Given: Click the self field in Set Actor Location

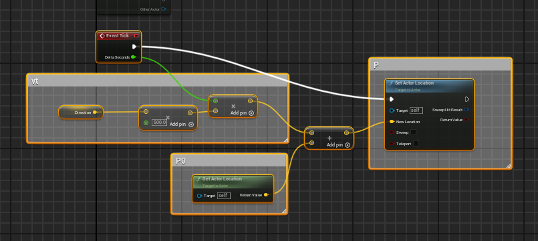Looking at the screenshot, I should [416, 111].
